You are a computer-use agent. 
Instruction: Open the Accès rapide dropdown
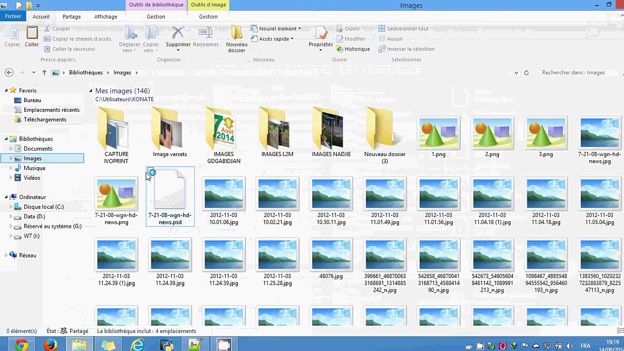272,39
